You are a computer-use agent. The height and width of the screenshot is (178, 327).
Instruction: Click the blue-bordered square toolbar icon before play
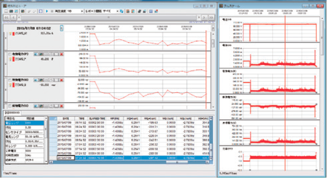pyautogui.click(x=41, y=11)
